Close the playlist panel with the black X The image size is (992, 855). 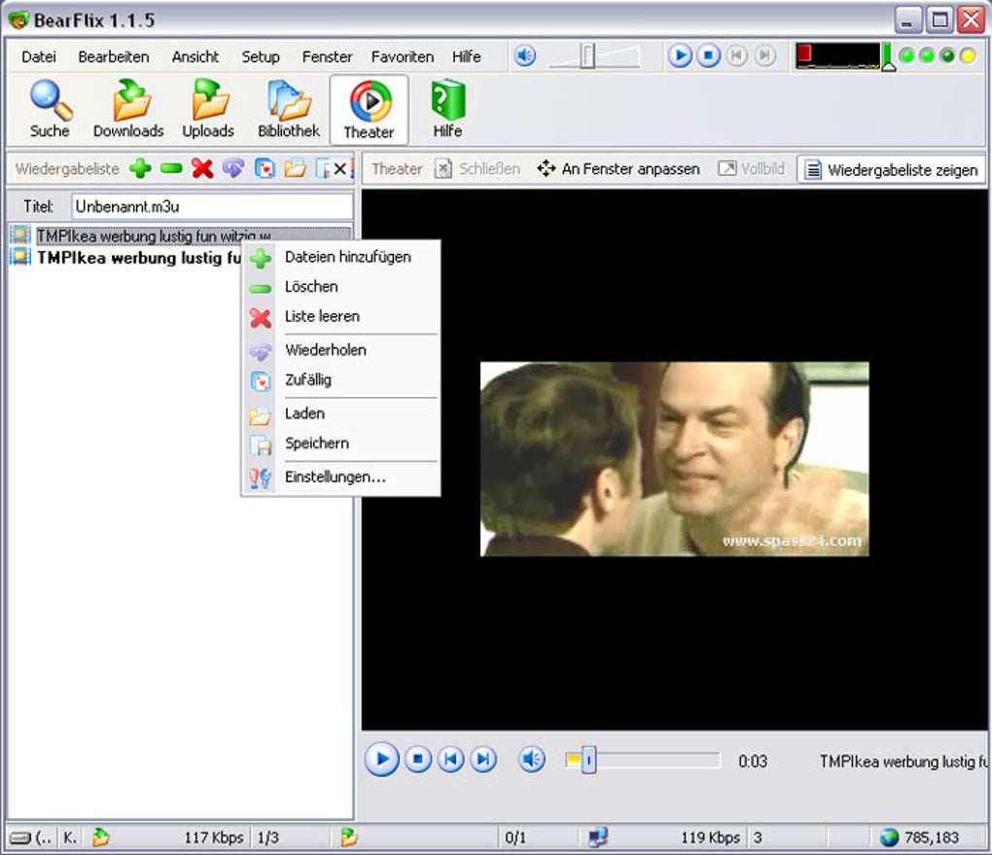tap(339, 169)
